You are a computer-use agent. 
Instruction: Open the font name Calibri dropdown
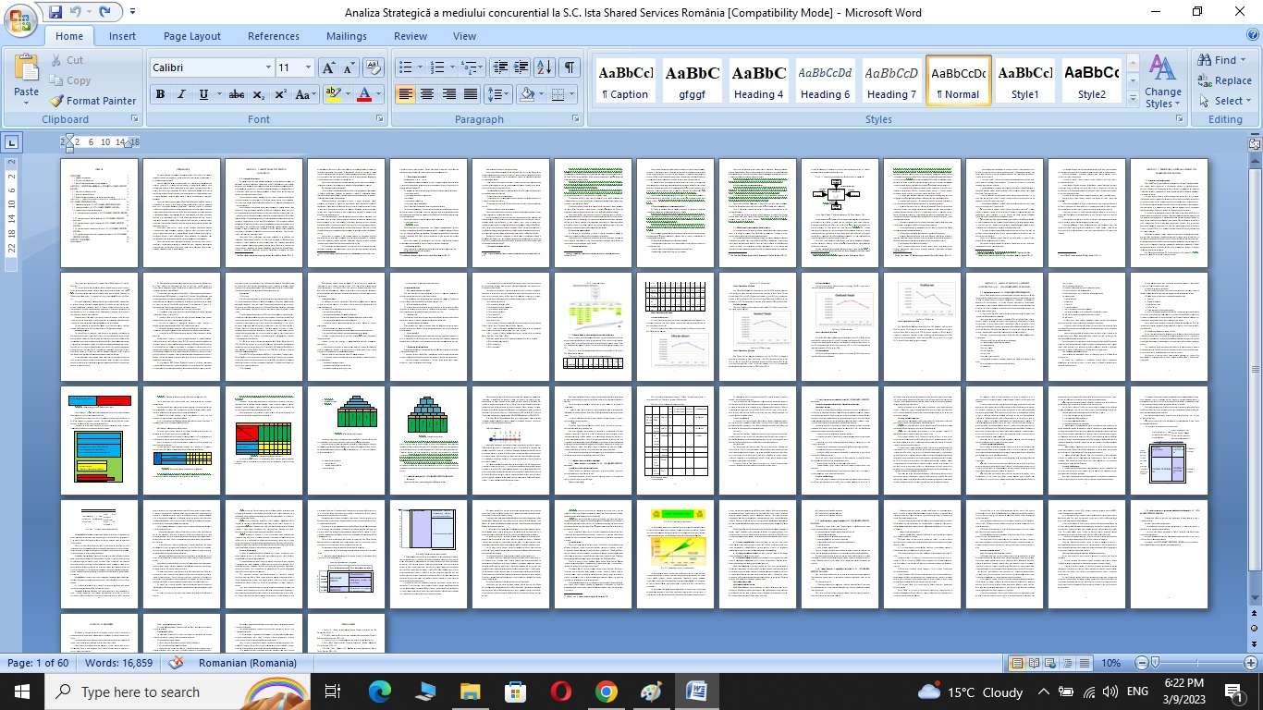268,67
